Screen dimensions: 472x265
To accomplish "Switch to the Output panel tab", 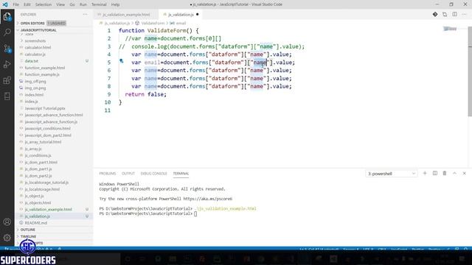I will click(x=128, y=174).
